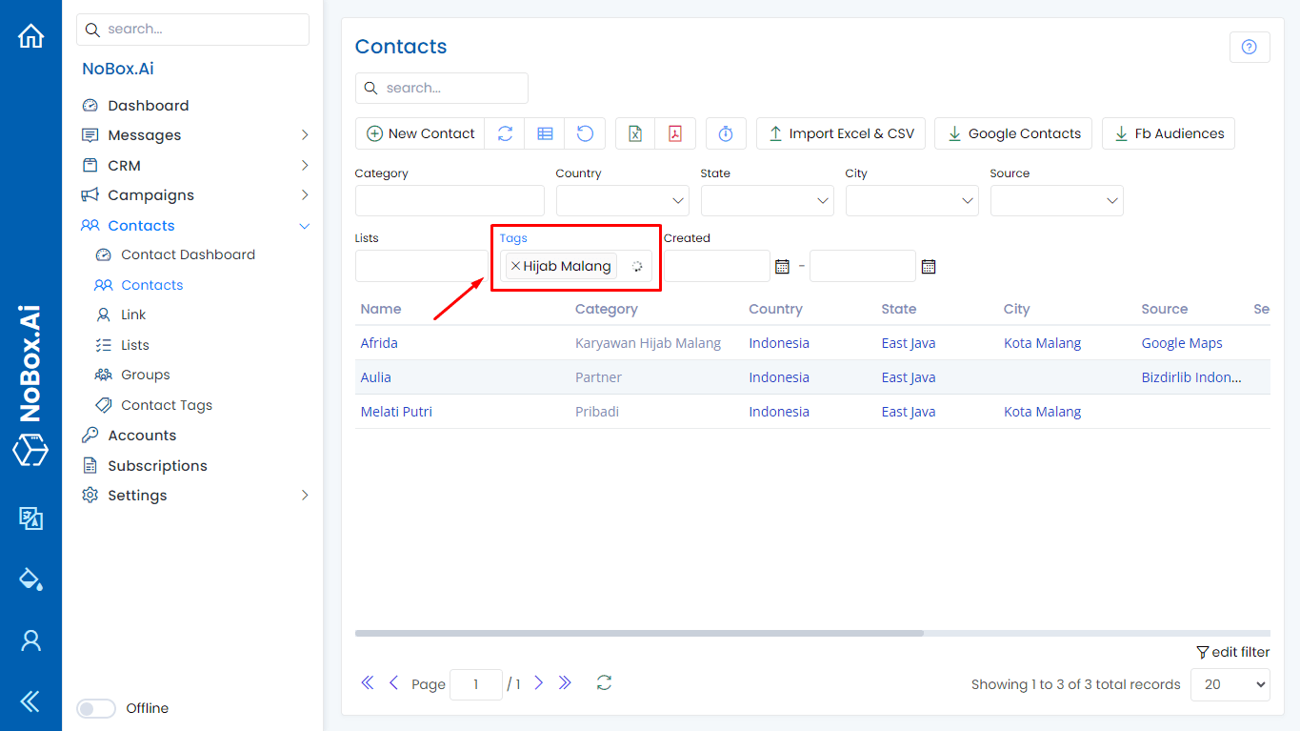Click the reset history icon in the toolbar
This screenshot has width=1300, height=731.
(585, 133)
